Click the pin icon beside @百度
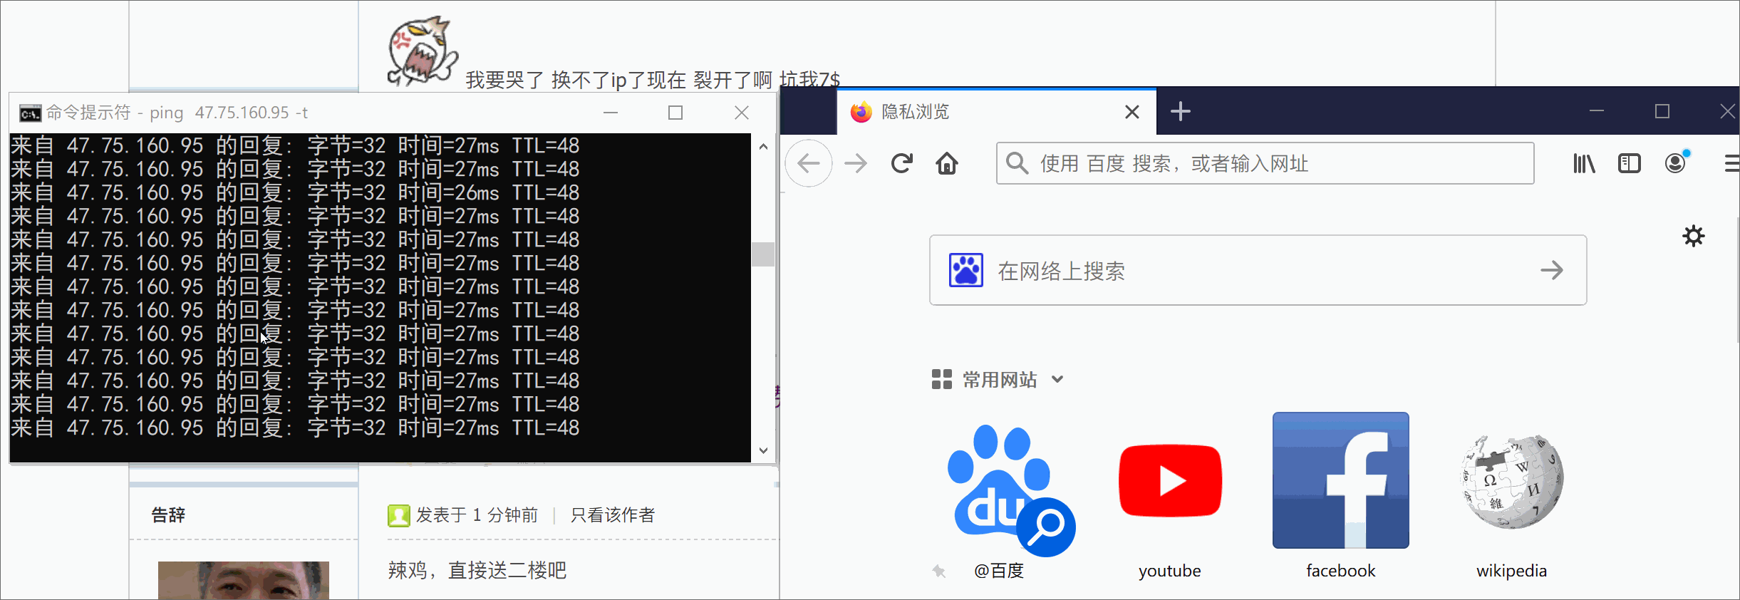Viewport: 1740px width, 600px height. pyautogui.click(x=939, y=571)
